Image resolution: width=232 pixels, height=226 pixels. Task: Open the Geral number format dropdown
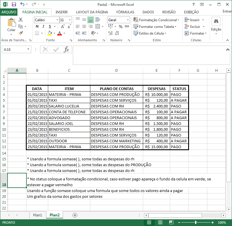(128, 20)
